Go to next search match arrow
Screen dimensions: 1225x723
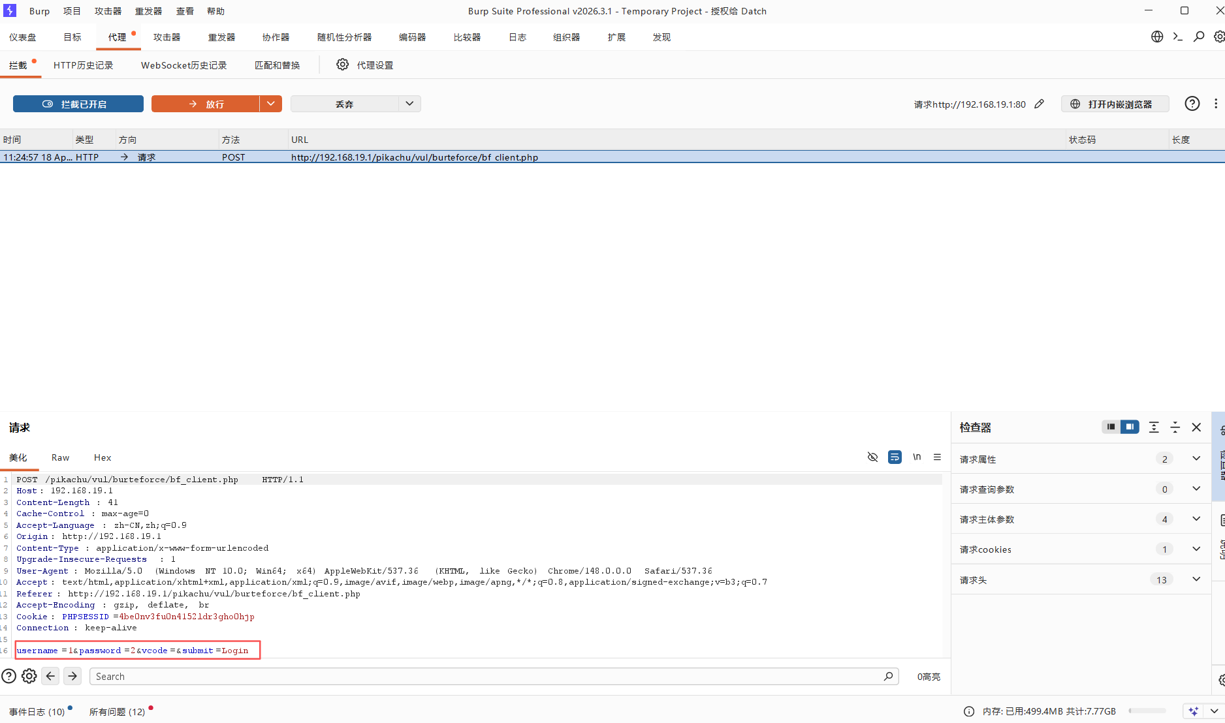(72, 676)
